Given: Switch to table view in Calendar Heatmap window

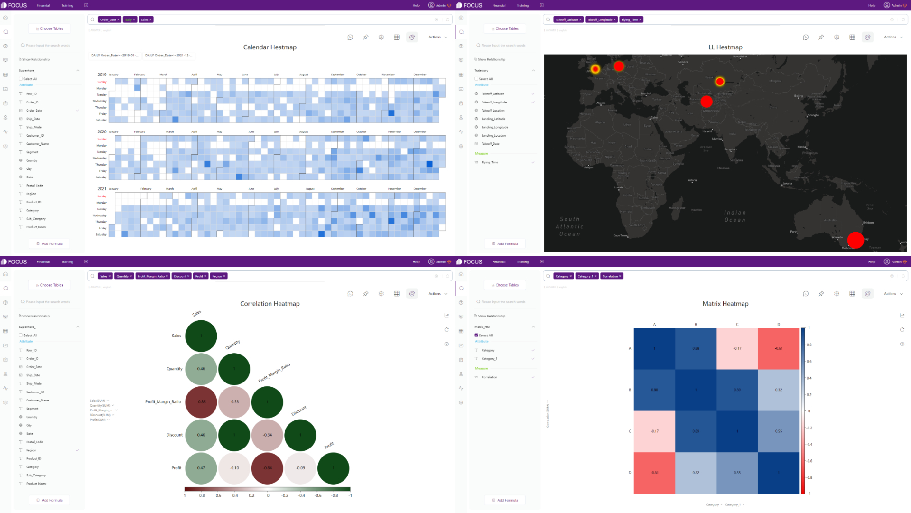Looking at the screenshot, I should point(397,37).
